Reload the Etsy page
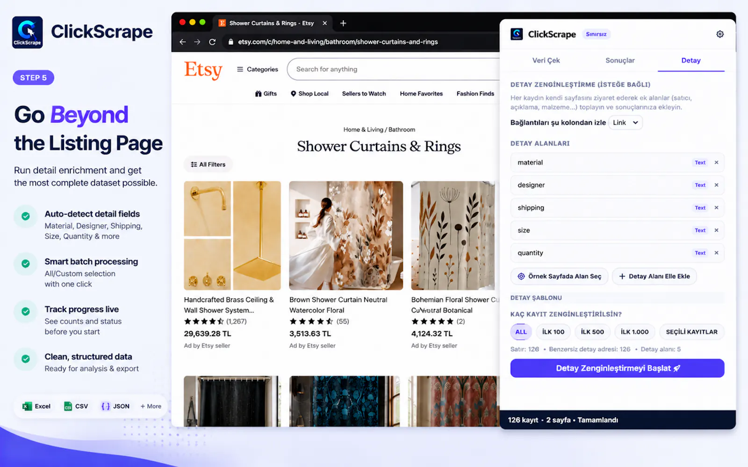Image resolution: width=748 pixels, height=467 pixels. 212,42
